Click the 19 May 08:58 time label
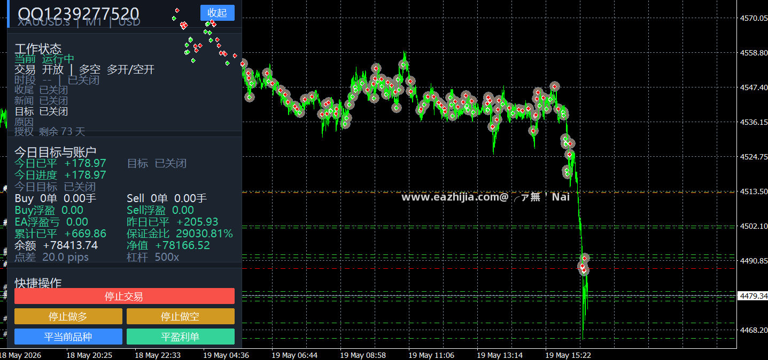The height and width of the screenshot is (360, 768). point(363,355)
